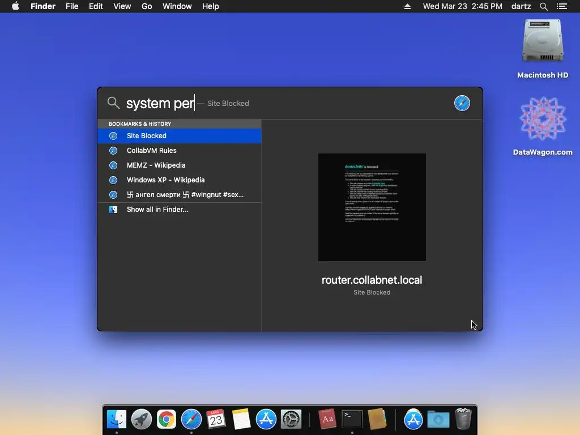Open the Window menu

pos(177,6)
